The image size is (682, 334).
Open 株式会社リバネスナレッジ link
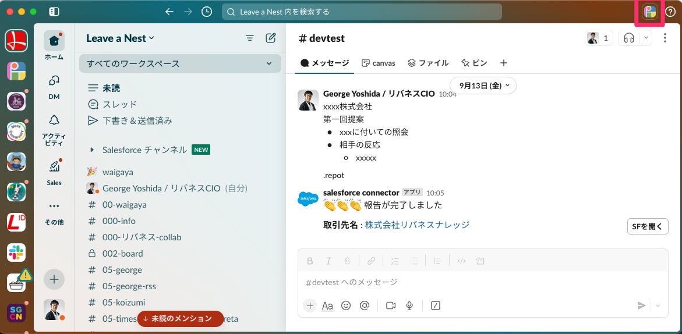(417, 225)
